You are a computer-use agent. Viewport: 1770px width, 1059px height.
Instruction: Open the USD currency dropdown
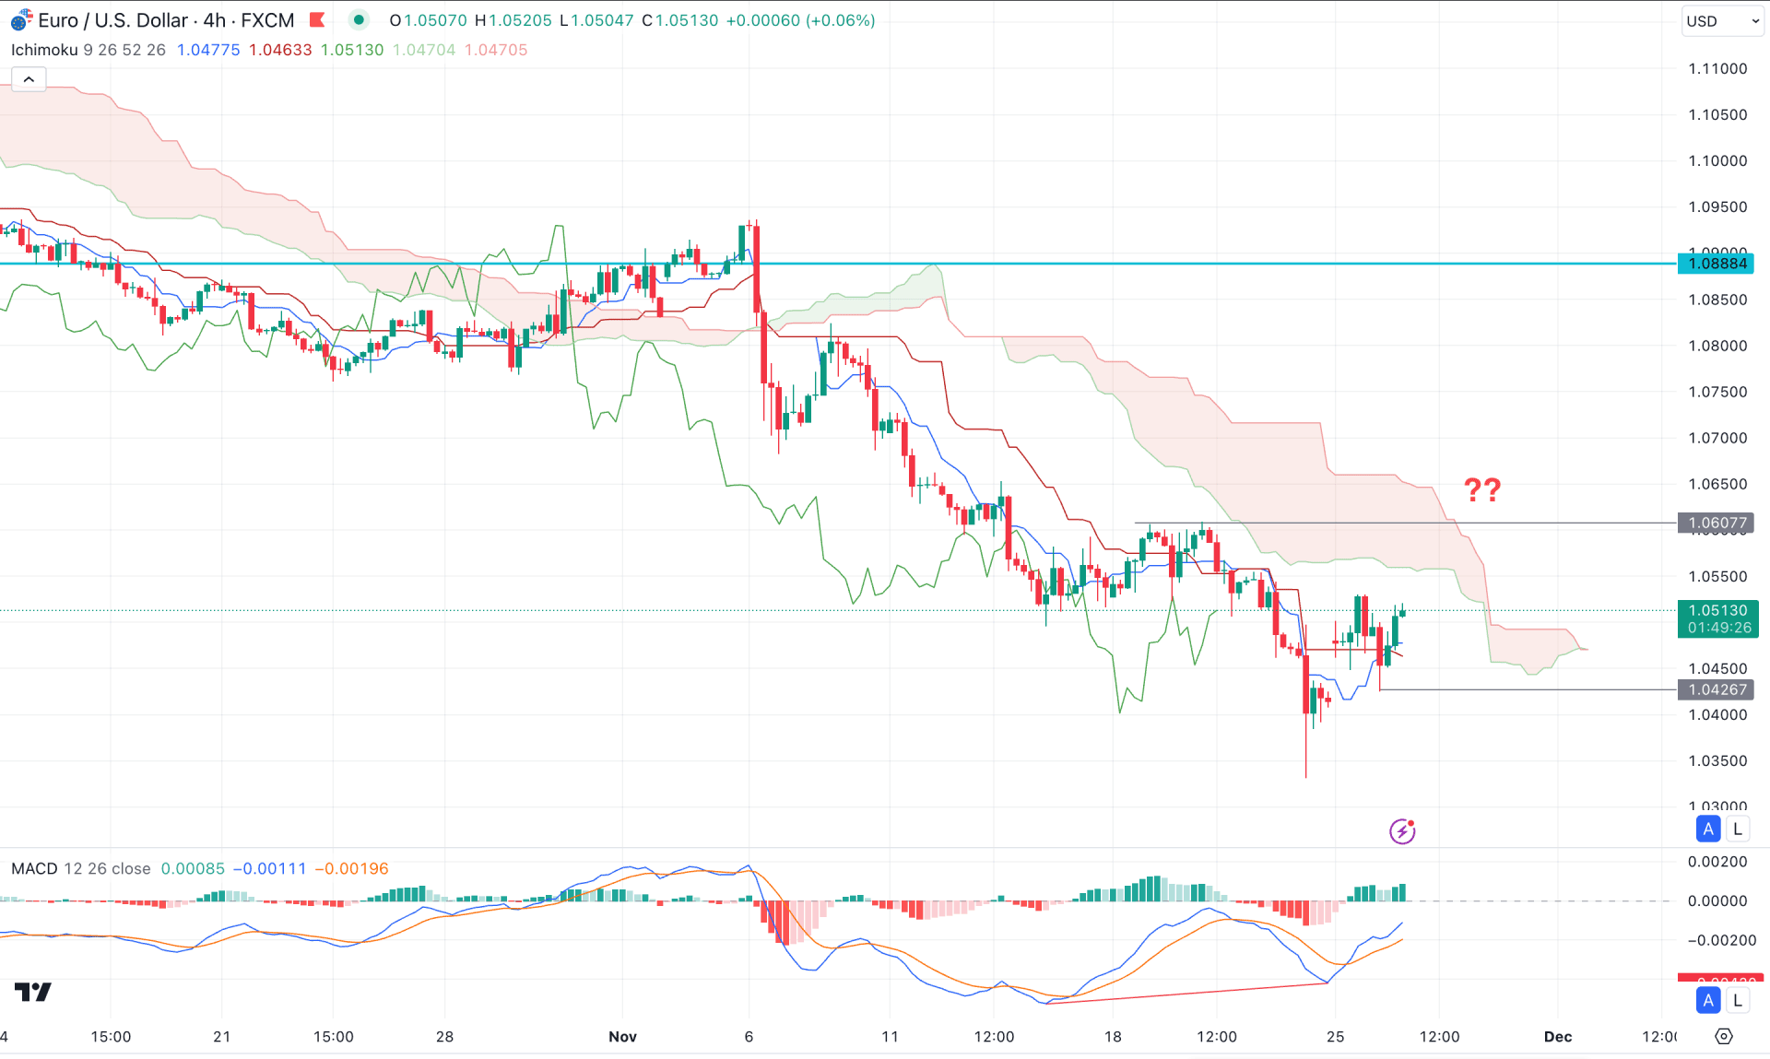[1721, 21]
